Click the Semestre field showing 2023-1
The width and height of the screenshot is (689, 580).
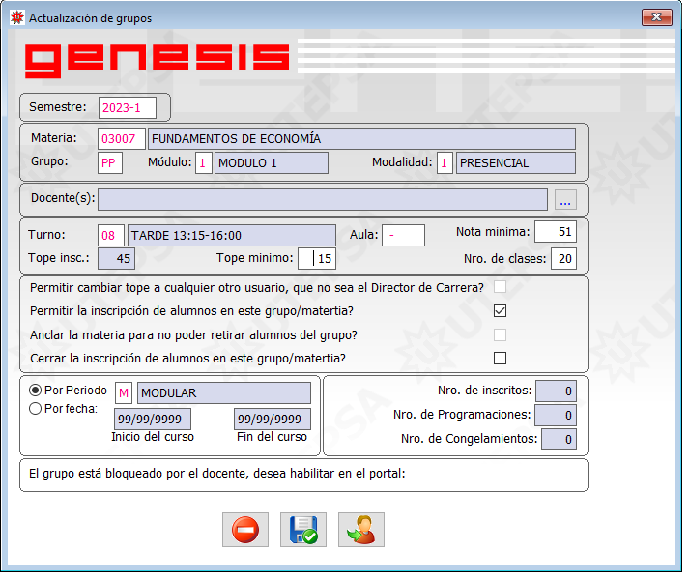(x=128, y=107)
